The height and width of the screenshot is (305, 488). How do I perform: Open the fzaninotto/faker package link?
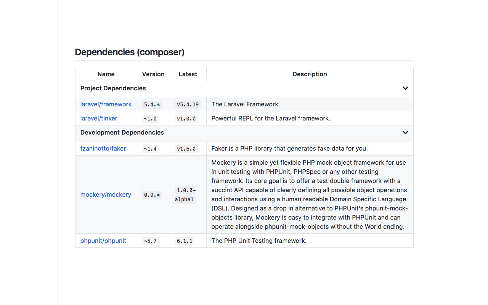pyautogui.click(x=103, y=148)
